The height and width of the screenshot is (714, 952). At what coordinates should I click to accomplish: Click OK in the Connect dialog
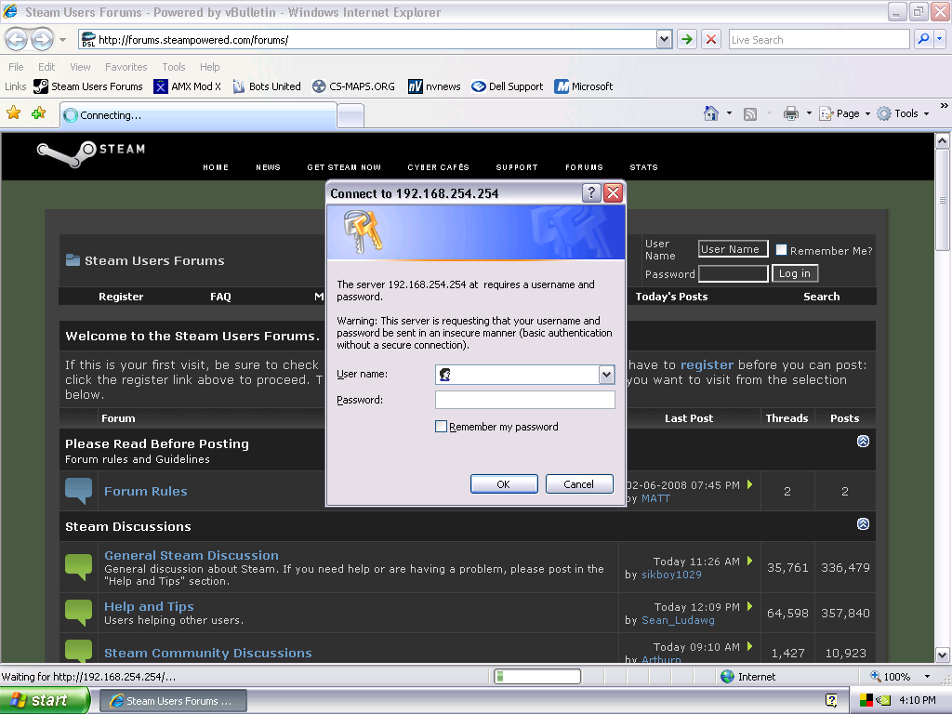(504, 483)
